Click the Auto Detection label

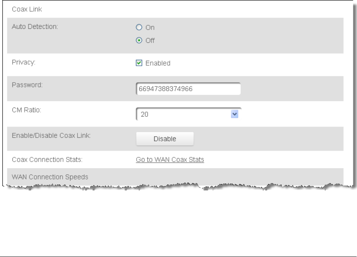coord(35,26)
